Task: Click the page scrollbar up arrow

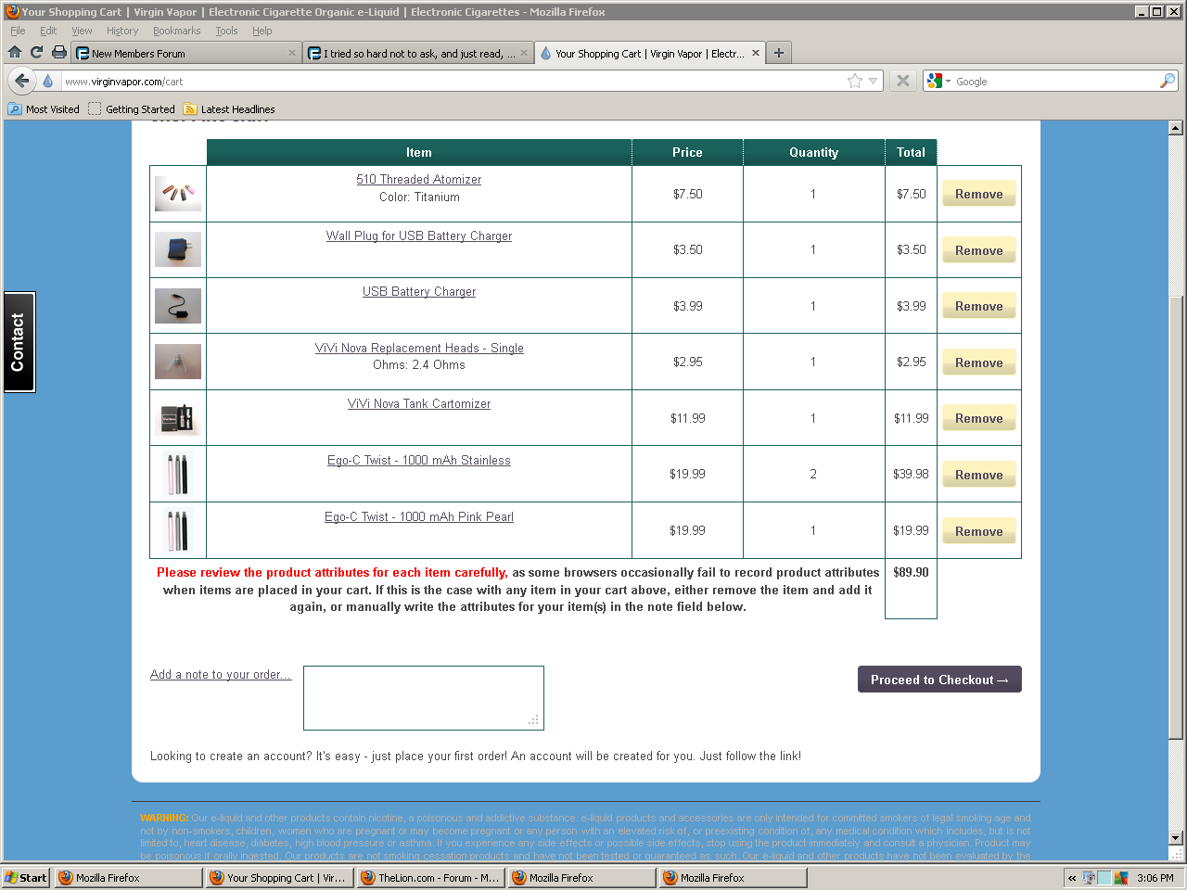Action: (1176, 128)
